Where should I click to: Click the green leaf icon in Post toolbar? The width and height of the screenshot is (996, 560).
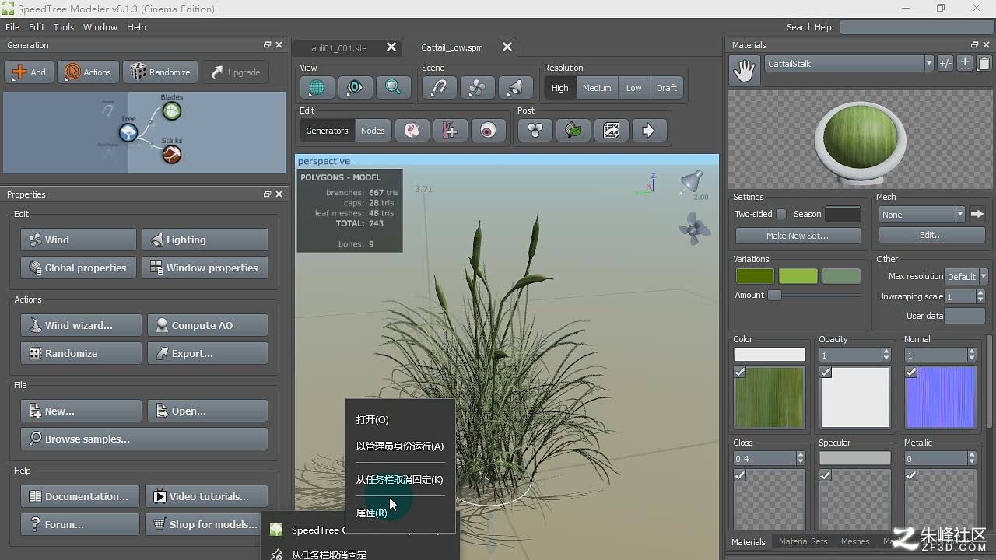pos(573,131)
